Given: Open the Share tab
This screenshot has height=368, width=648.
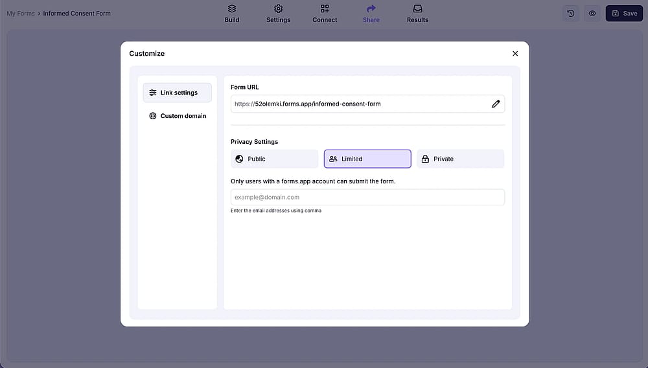Looking at the screenshot, I should point(371,14).
